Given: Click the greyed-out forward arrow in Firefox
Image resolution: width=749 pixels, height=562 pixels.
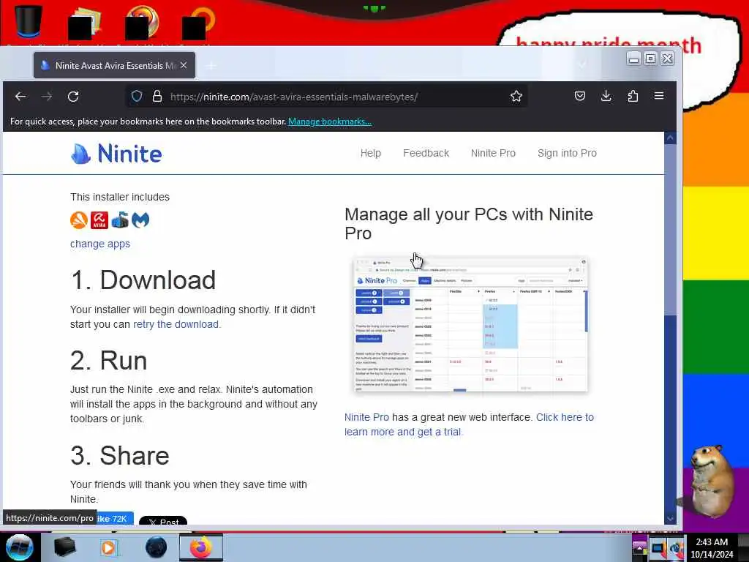Looking at the screenshot, I should (46, 97).
